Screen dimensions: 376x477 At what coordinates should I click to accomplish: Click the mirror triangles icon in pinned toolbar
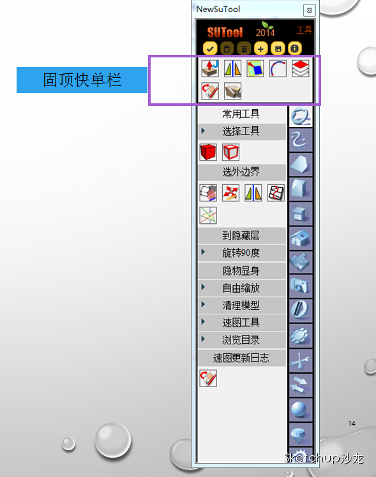232,68
